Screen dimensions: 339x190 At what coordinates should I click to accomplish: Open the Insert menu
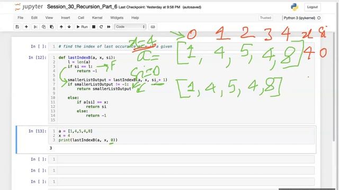[65, 17]
